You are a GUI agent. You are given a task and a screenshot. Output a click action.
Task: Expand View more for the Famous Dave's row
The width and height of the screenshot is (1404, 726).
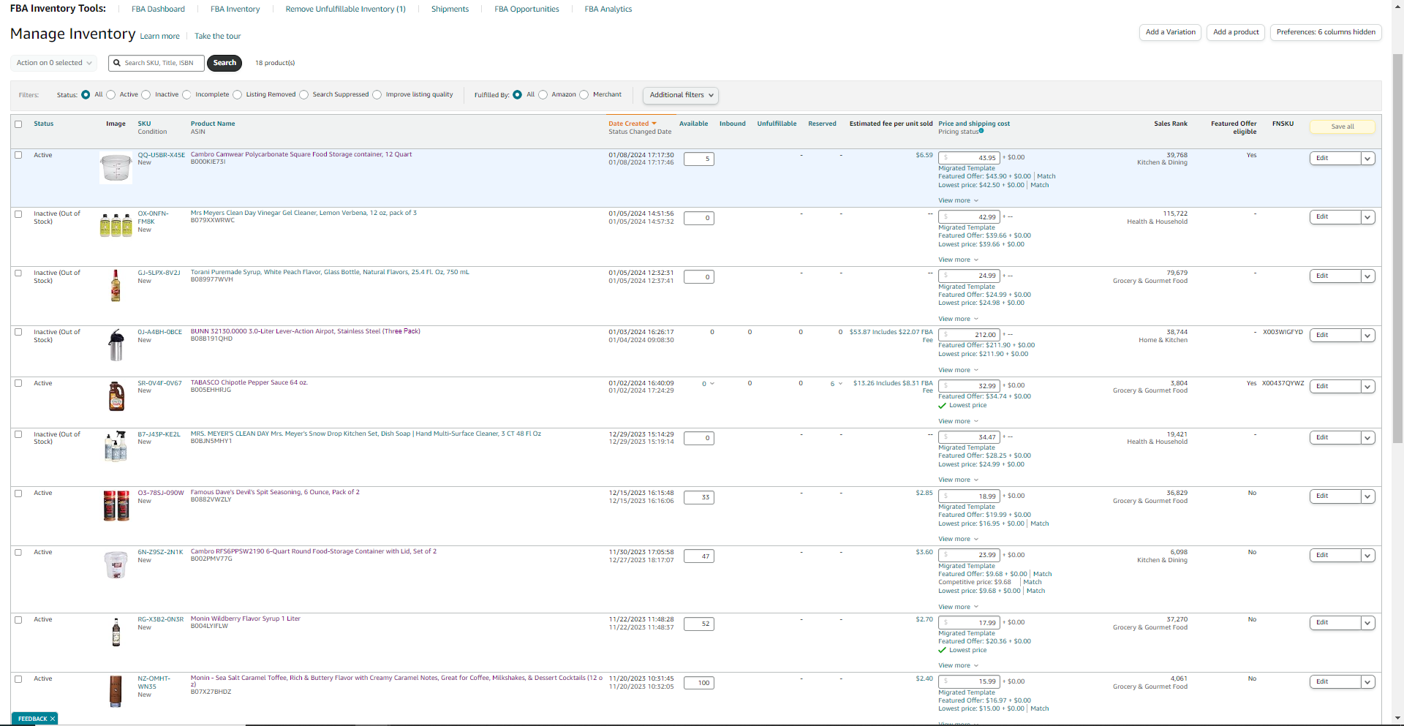tap(958, 539)
